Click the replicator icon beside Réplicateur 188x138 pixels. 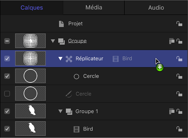tap(69, 59)
